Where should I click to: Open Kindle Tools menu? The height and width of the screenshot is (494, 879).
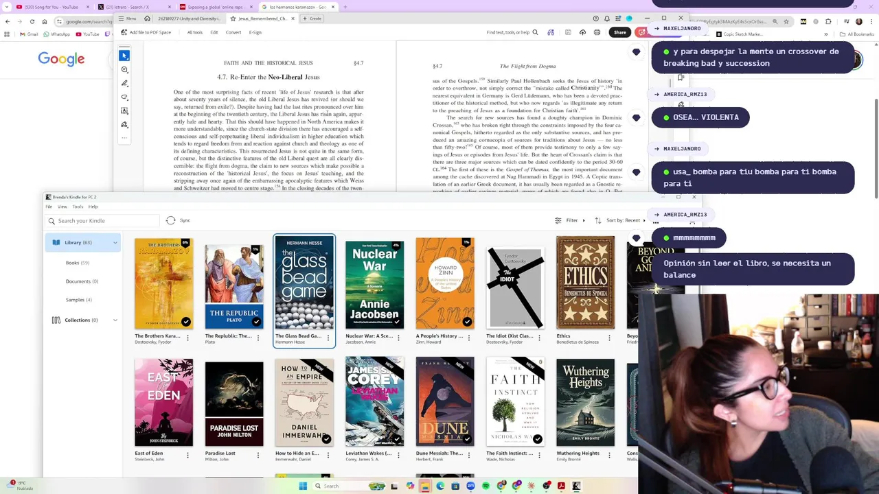(x=78, y=207)
